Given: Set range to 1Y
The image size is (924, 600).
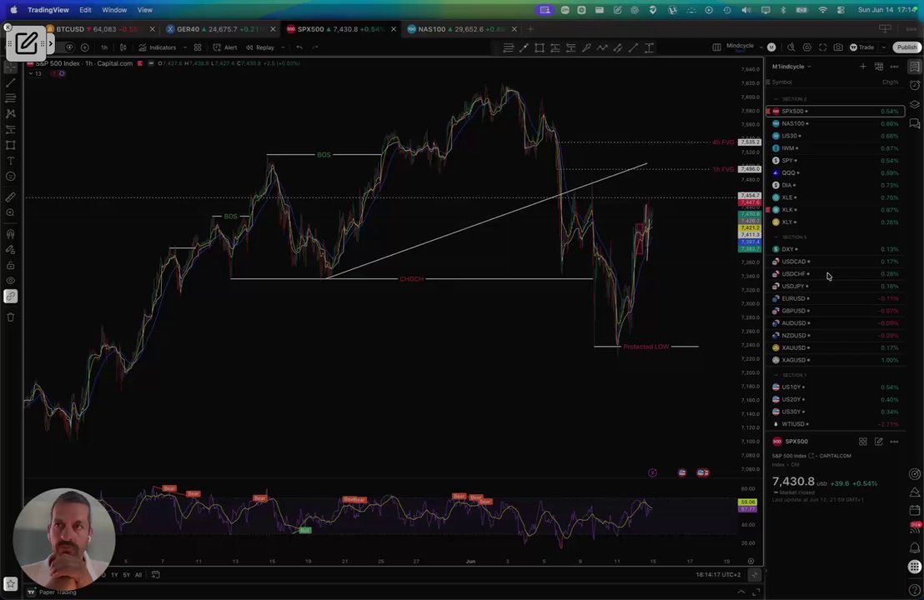Looking at the screenshot, I should (x=114, y=575).
